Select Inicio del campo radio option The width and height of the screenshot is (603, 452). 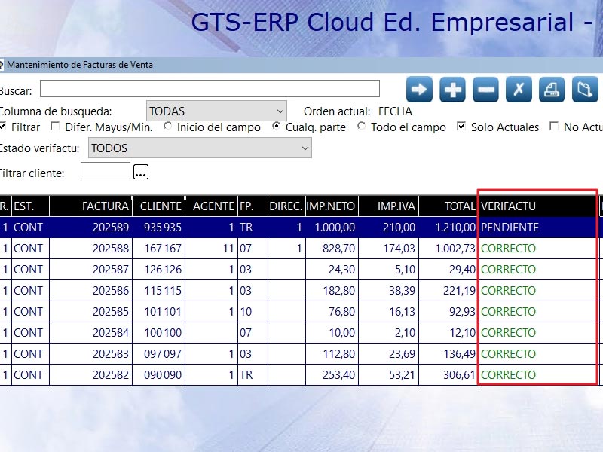[167, 127]
